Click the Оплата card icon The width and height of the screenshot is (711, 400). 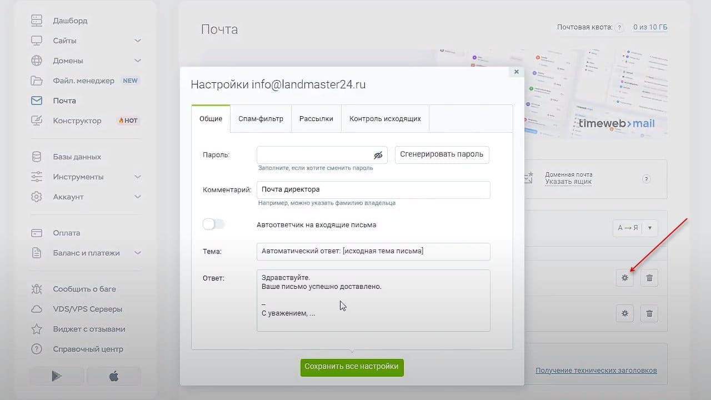tap(37, 233)
